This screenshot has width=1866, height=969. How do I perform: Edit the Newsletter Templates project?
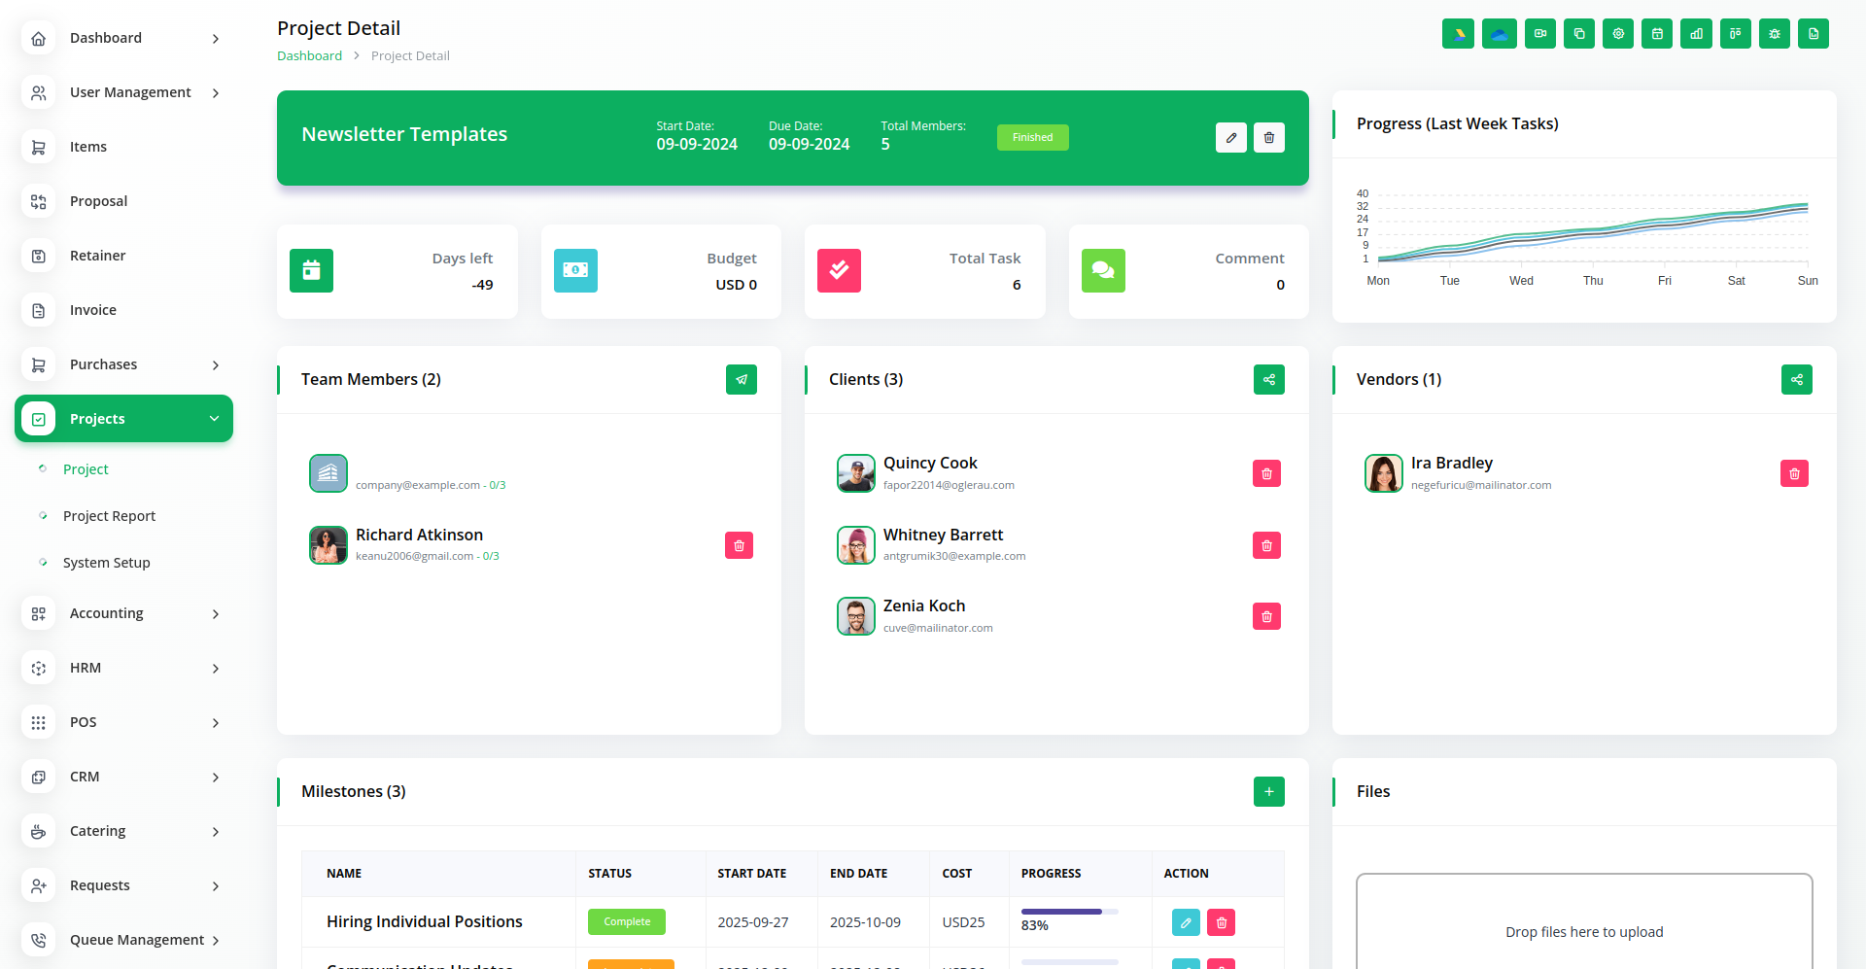[1230, 138]
